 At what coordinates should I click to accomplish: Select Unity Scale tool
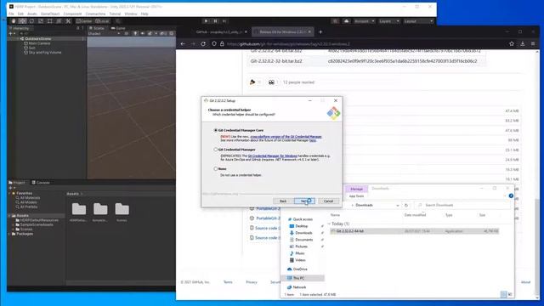pos(41,21)
